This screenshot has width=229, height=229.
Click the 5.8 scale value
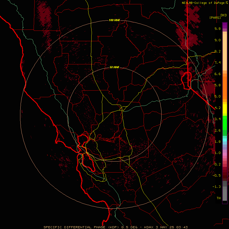click(218, 85)
